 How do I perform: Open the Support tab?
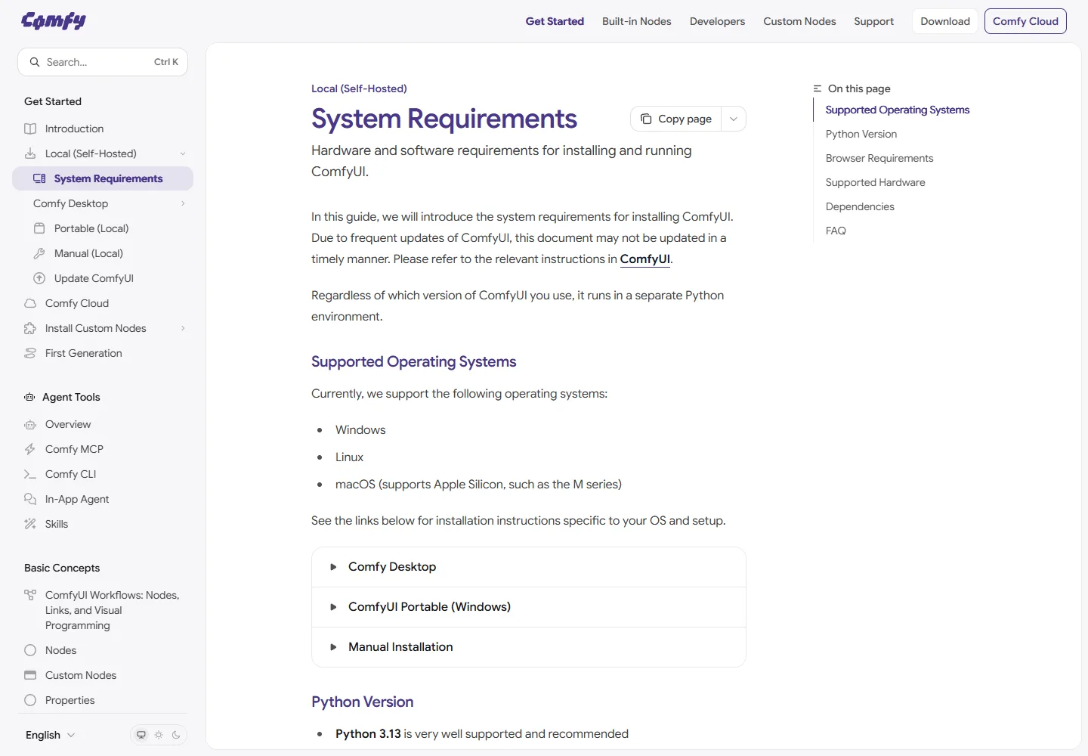874,21
